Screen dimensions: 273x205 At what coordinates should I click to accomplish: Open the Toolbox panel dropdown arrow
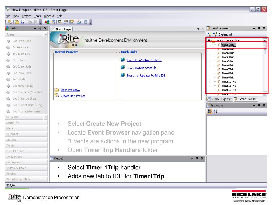[35, 28]
